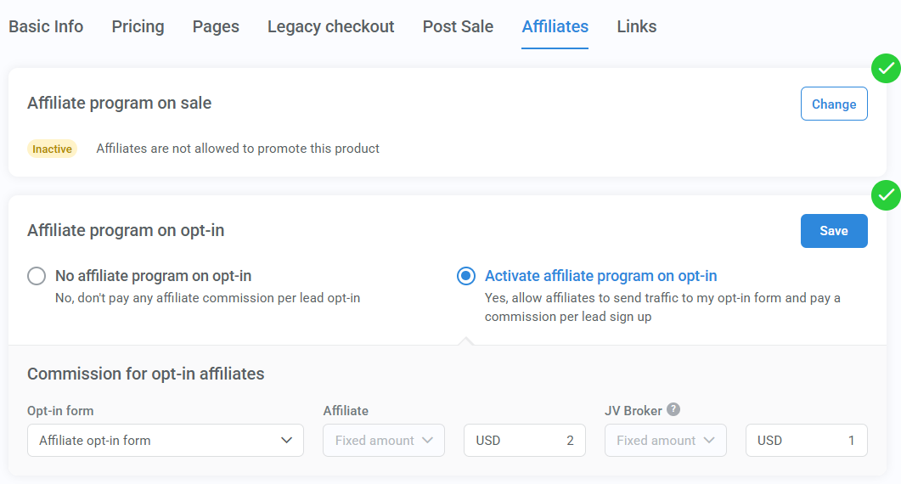
Task: Expand the JV Broker Fixed amount dropdown
Action: coord(666,441)
